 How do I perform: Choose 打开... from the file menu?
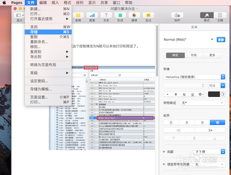tap(48, 14)
